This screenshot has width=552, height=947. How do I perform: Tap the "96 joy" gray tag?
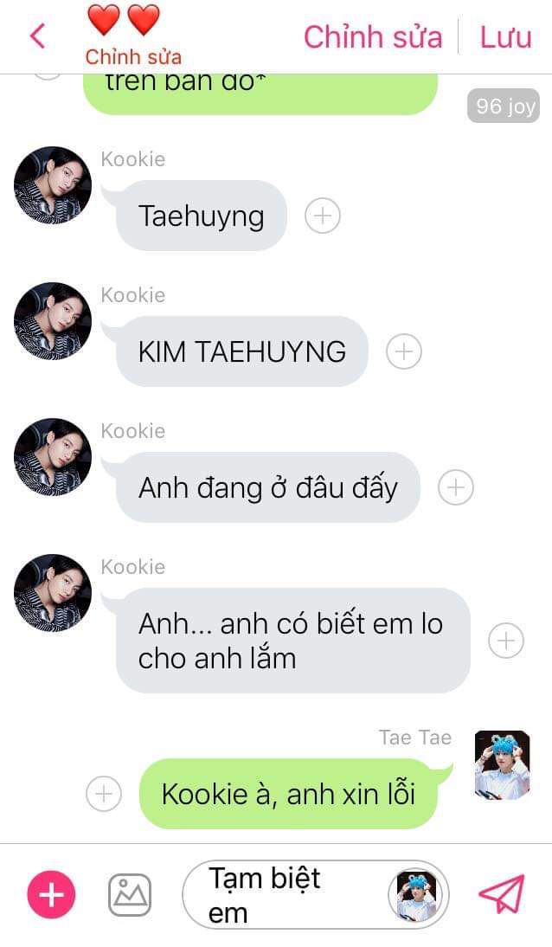point(503,106)
